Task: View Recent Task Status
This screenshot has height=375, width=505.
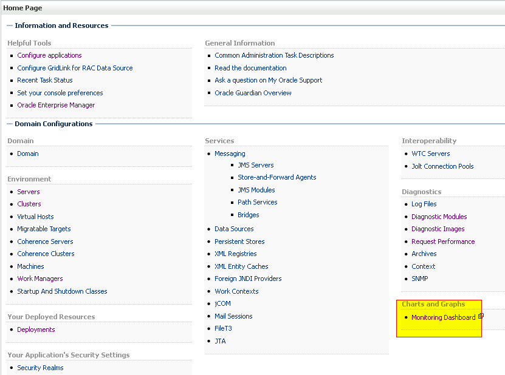Action: (x=45, y=80)
